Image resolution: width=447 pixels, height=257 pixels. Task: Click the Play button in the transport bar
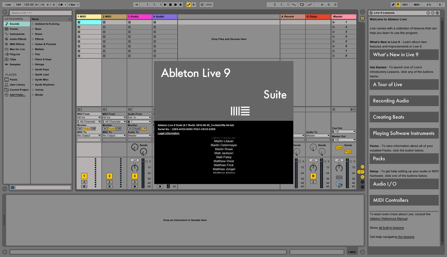point(165,5)
